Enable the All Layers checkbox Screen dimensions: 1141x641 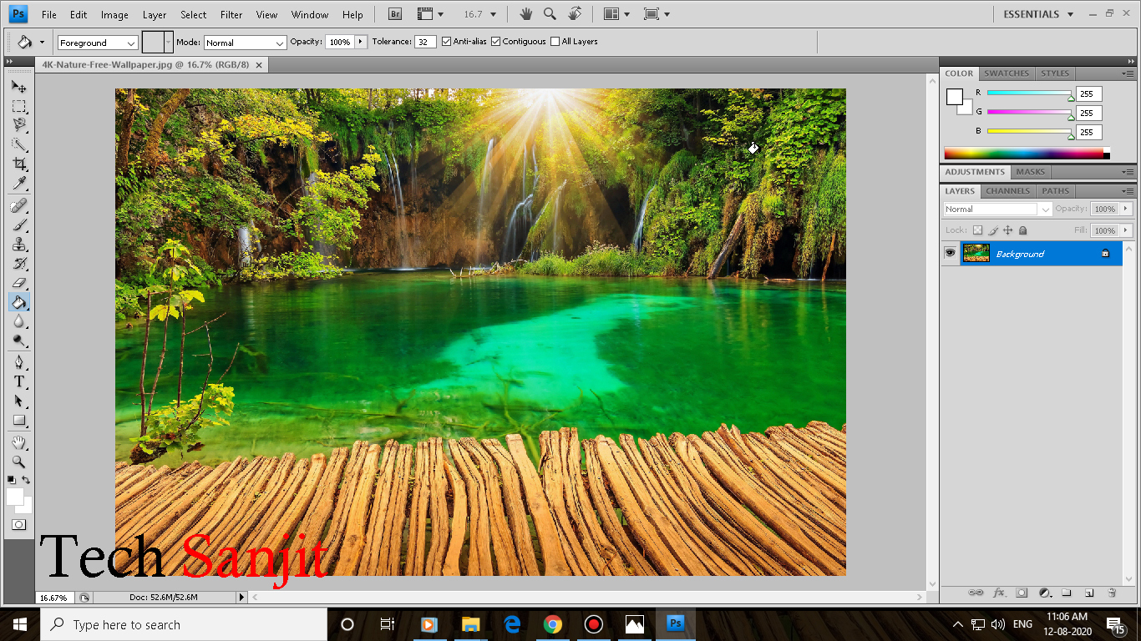(555, 41)
